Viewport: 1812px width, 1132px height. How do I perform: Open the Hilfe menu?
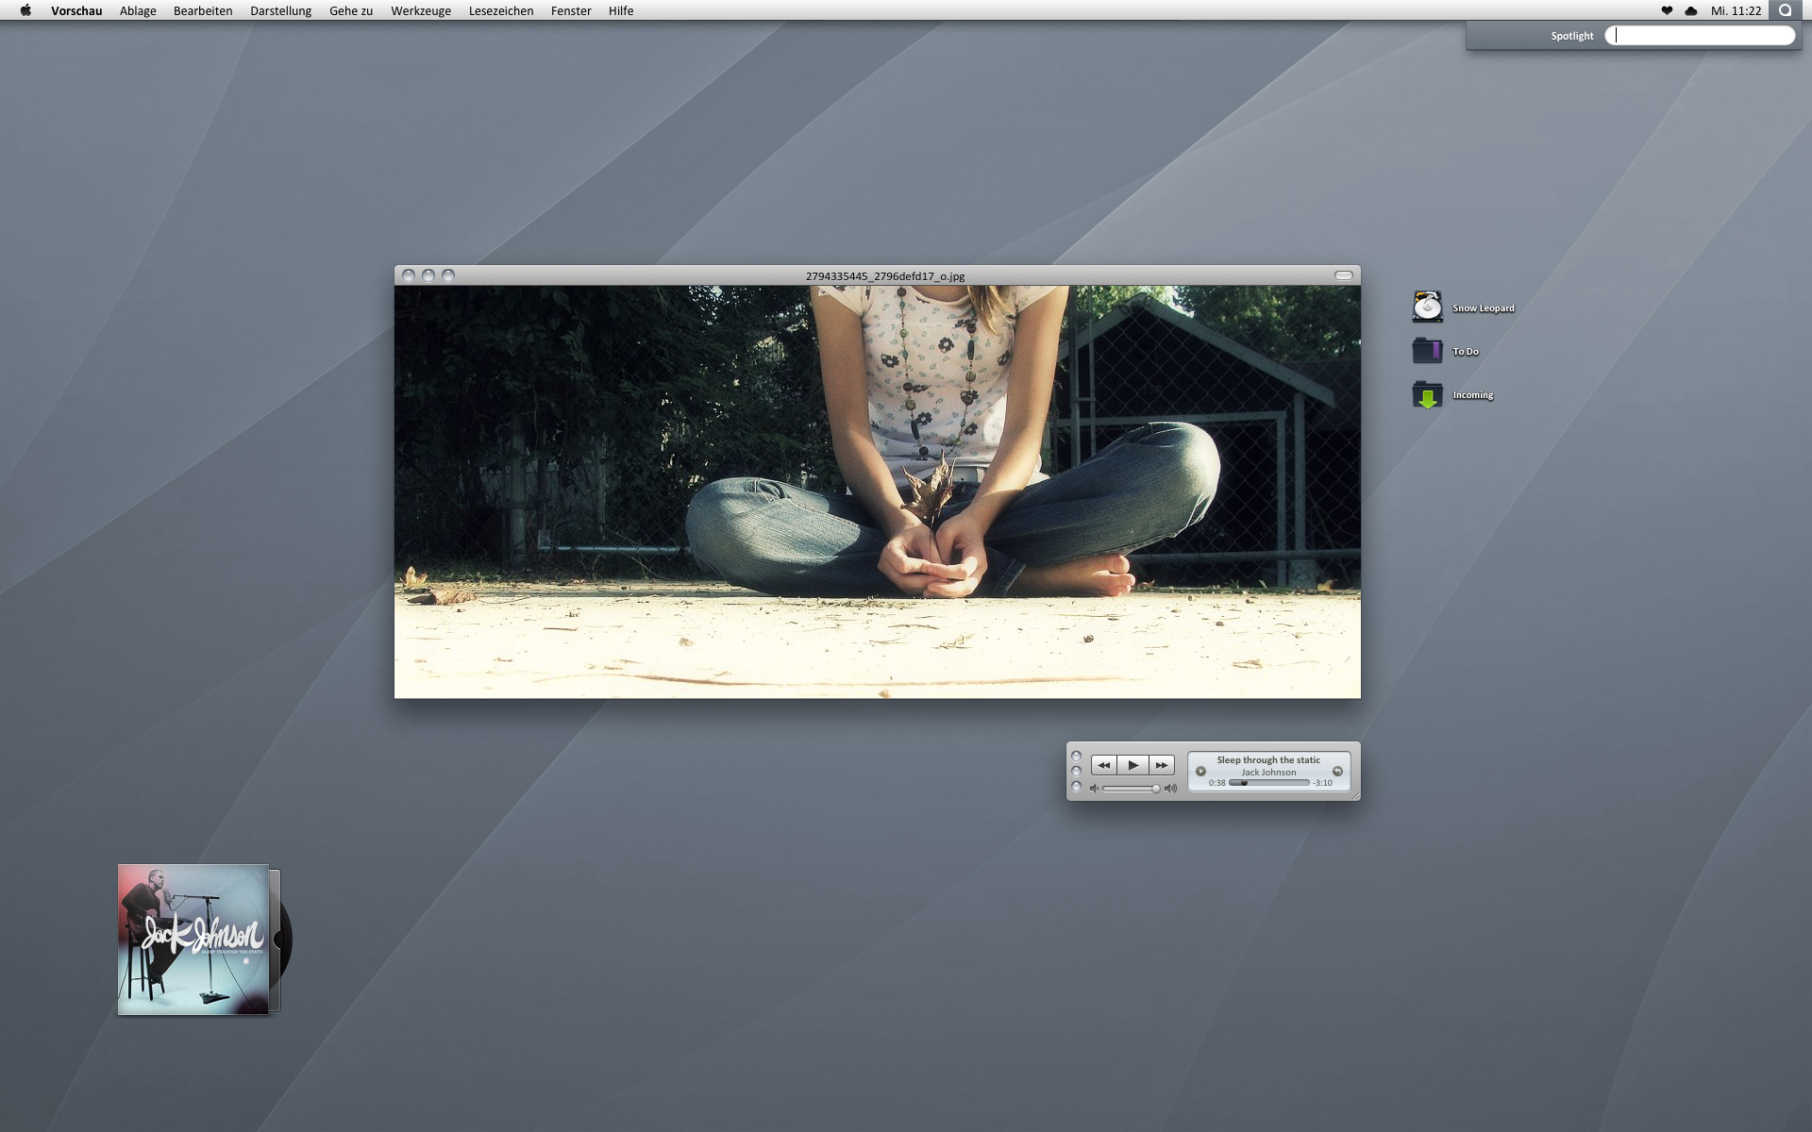tap(621, 10)
